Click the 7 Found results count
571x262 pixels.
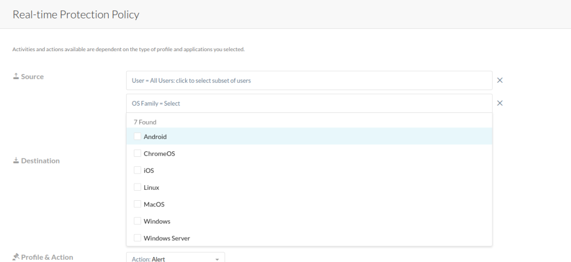[145, 122]
